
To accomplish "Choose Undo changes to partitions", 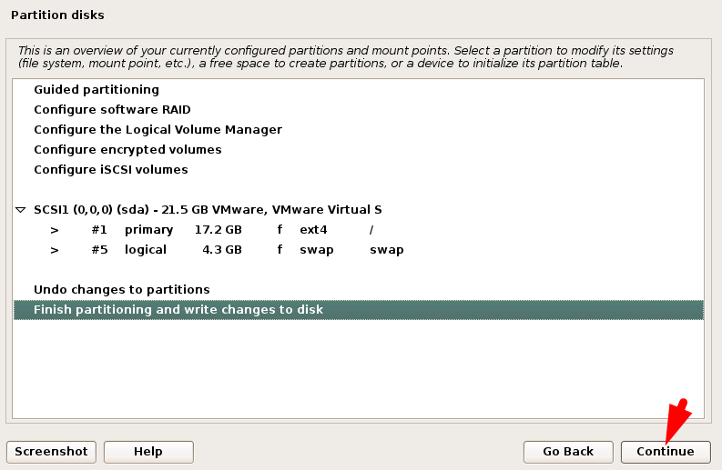I will [x=121, y=289].
